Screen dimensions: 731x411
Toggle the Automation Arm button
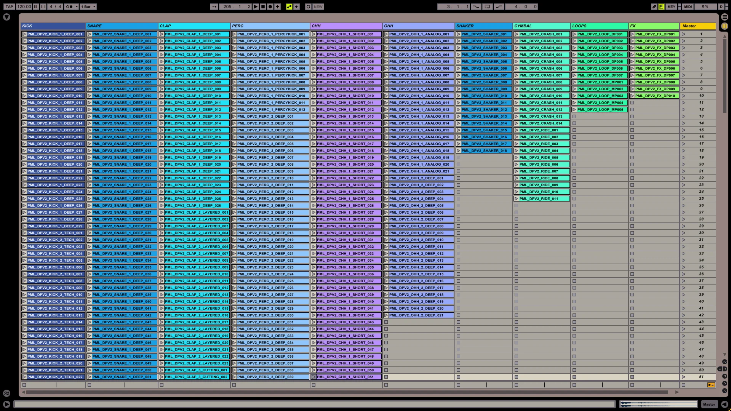(289, 6)
